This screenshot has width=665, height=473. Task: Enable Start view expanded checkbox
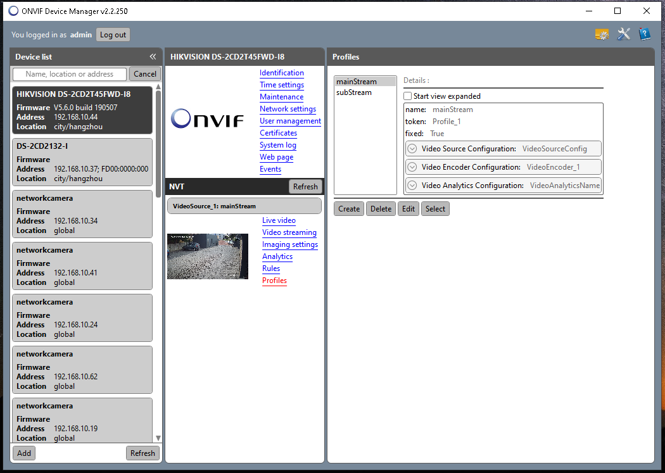click(408, 96)
